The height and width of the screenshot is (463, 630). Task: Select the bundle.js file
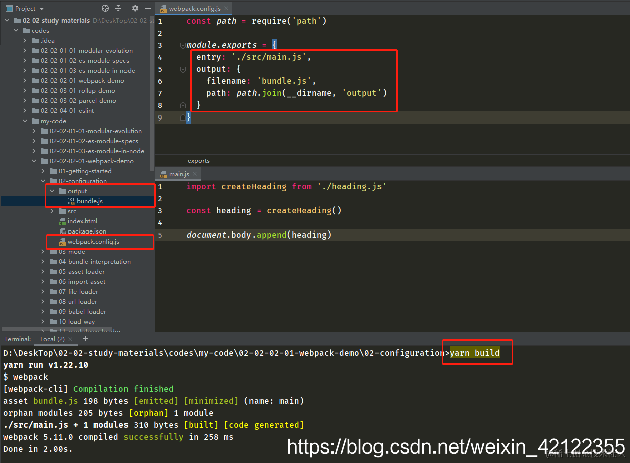pyautogui.click(x=90, y=201)
